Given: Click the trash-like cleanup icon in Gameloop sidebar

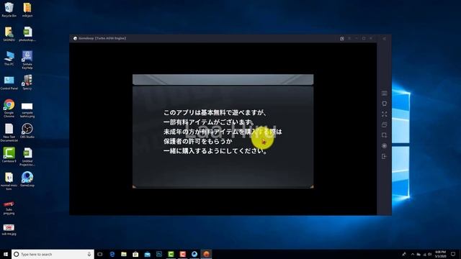Looking at the screenshot, I should [x=384, y=104].
